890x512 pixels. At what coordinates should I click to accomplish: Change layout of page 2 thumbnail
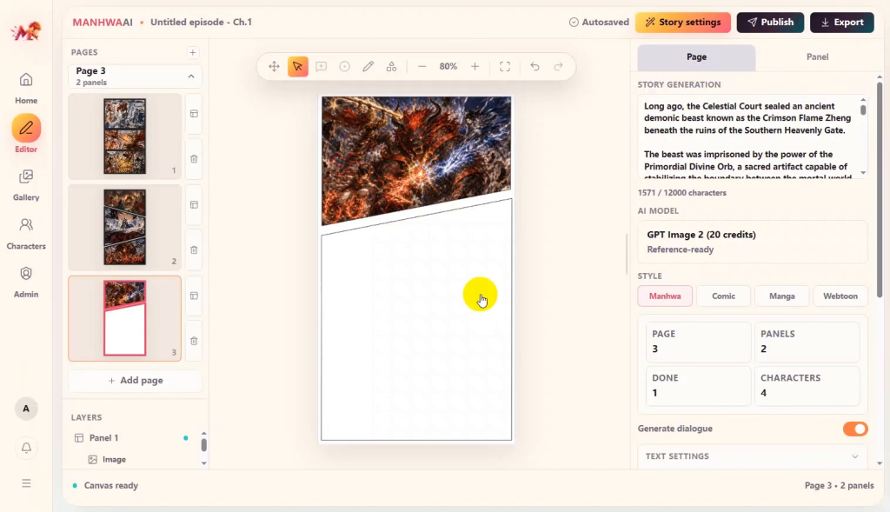pos(194,205)
